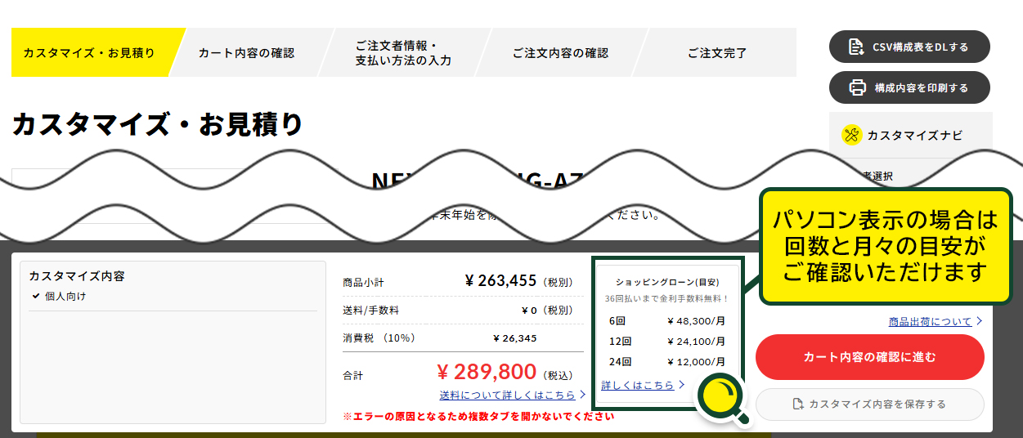This screenshot has width=1023, height=438.
Task: Click the 6回 ¥48,300/月 loan row
Action: [667, 320]
